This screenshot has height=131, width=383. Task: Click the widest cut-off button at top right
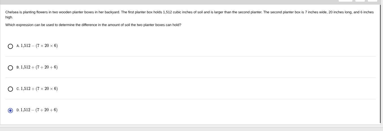point(345,1)
